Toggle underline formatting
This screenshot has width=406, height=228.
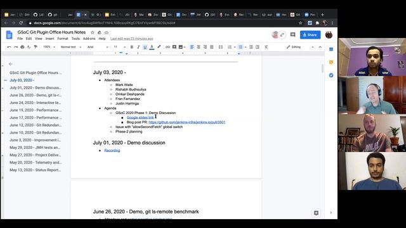click(x=145, y=47)
